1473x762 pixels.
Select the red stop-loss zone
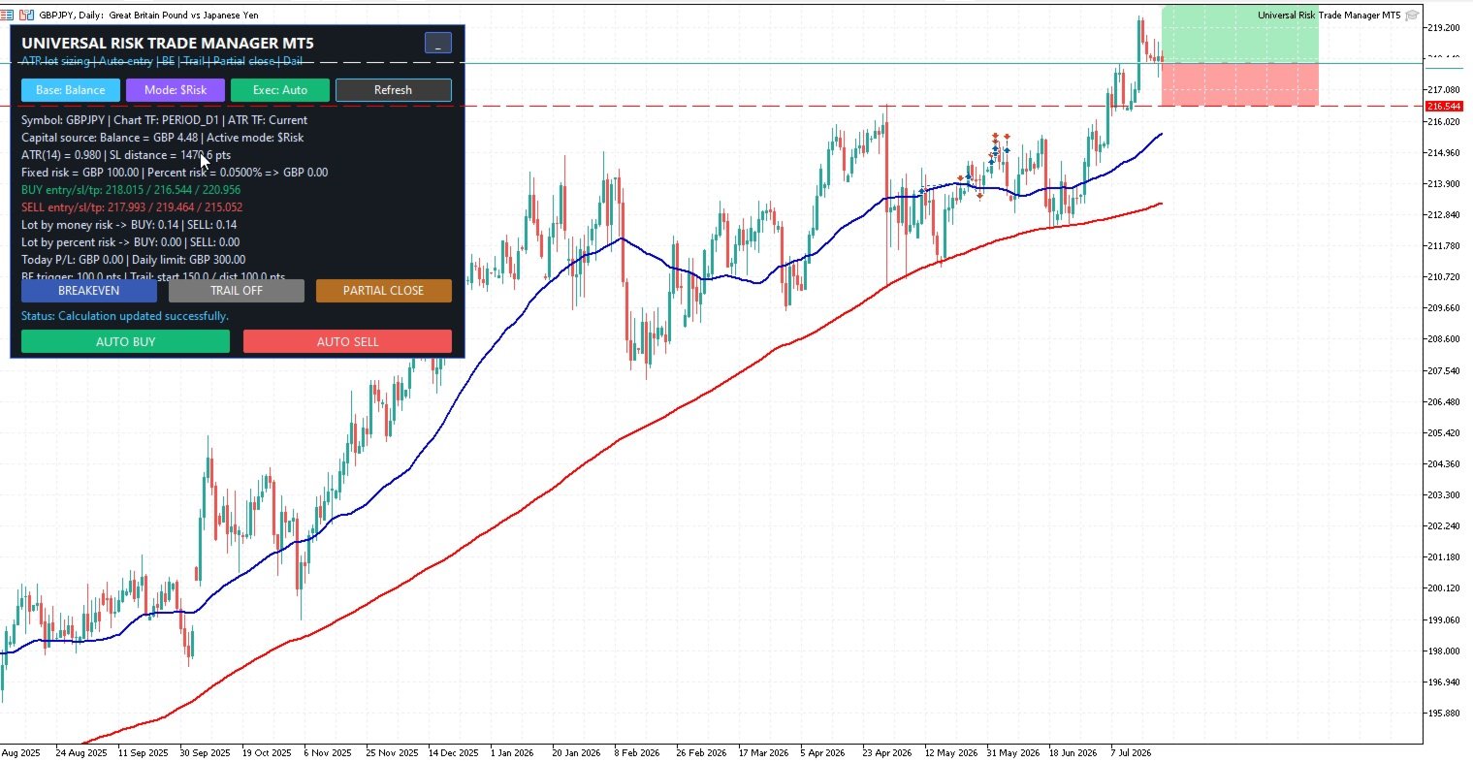pyautogui.click(x=1240, y=84)
